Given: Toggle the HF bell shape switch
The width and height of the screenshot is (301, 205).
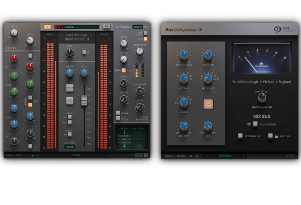Looking at the screenshot, I should click(x=30, y=56).
